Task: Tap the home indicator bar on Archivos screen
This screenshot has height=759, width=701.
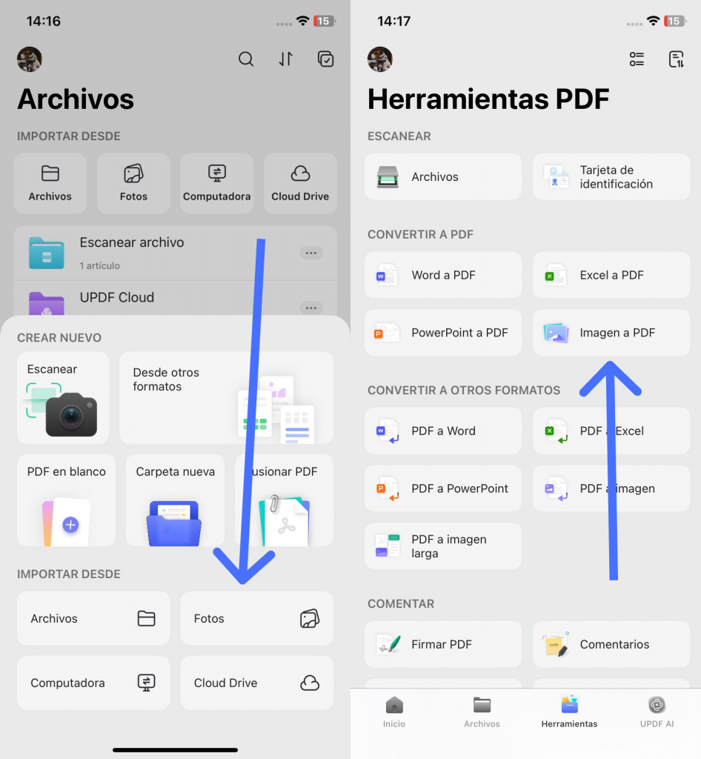Action: tap(175, 750)
